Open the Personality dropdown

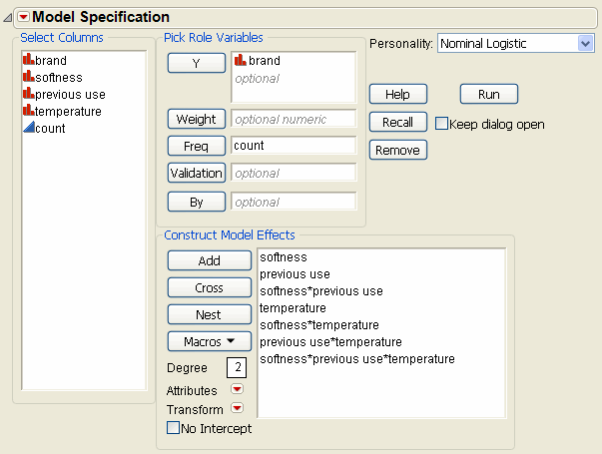click(584, 44)
